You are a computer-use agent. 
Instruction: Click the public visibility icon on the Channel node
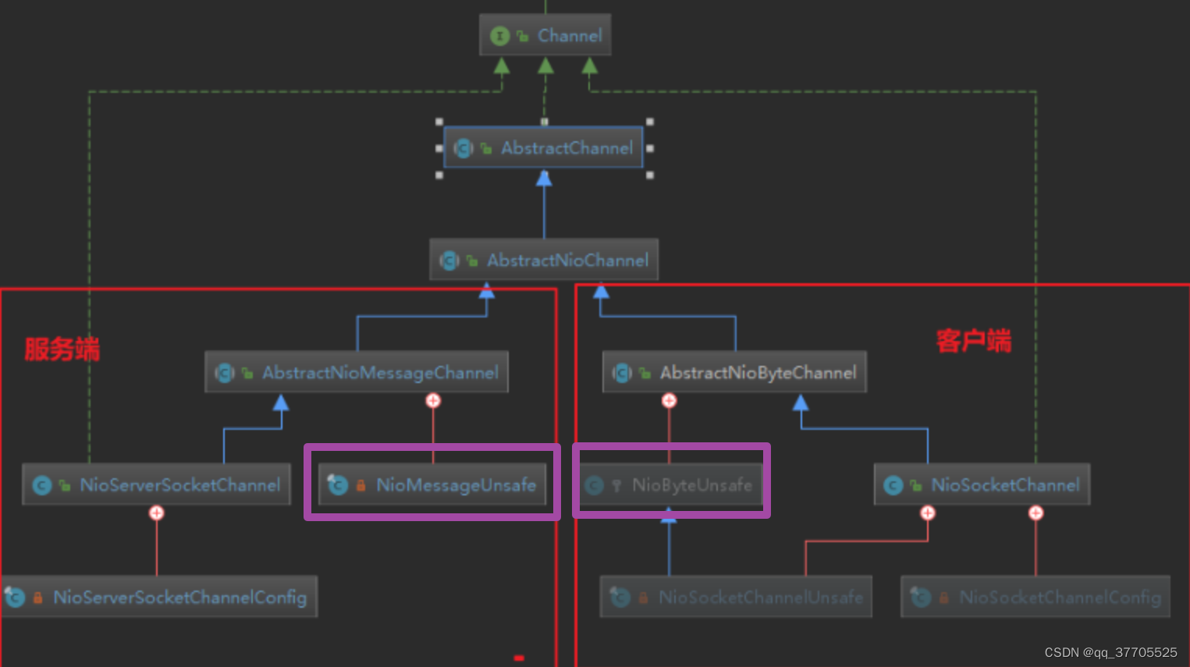(523, 36)
